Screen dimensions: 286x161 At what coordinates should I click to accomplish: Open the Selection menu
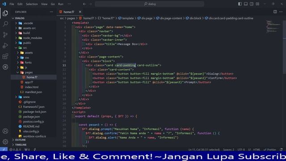[32, 4]
